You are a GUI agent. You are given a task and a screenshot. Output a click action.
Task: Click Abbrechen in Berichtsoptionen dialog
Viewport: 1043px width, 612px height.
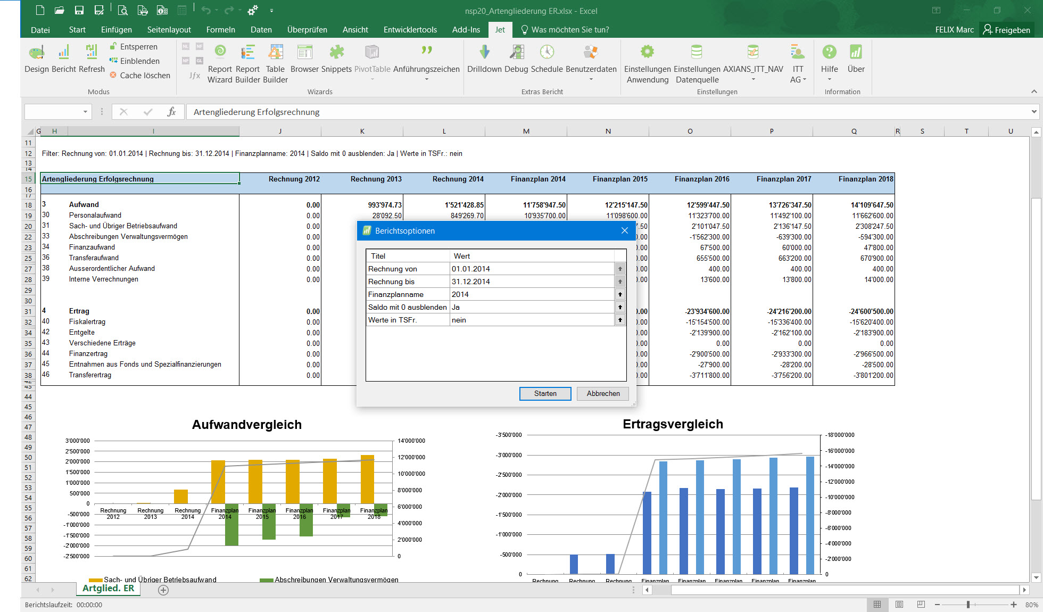(x=603, y=393)
